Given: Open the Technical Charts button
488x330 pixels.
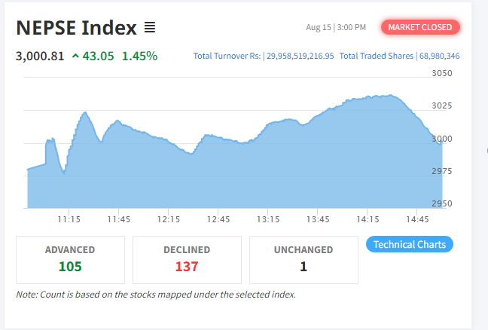Looking at the screenshot, I should pyautogui.click(x=410, y=244).
